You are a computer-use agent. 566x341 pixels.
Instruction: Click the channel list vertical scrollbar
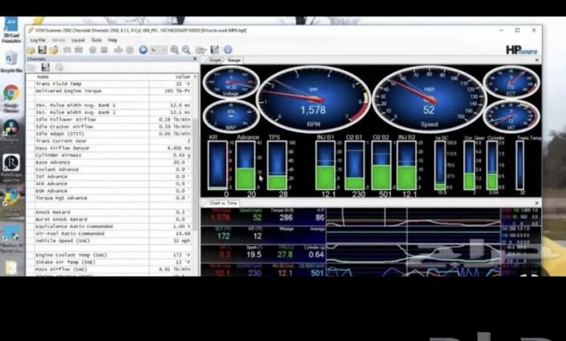pos(196,174)
